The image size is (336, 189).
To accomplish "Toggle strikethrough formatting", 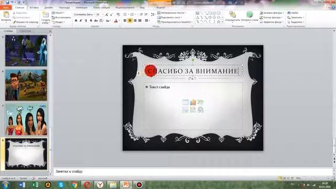I will coord(96,21).
